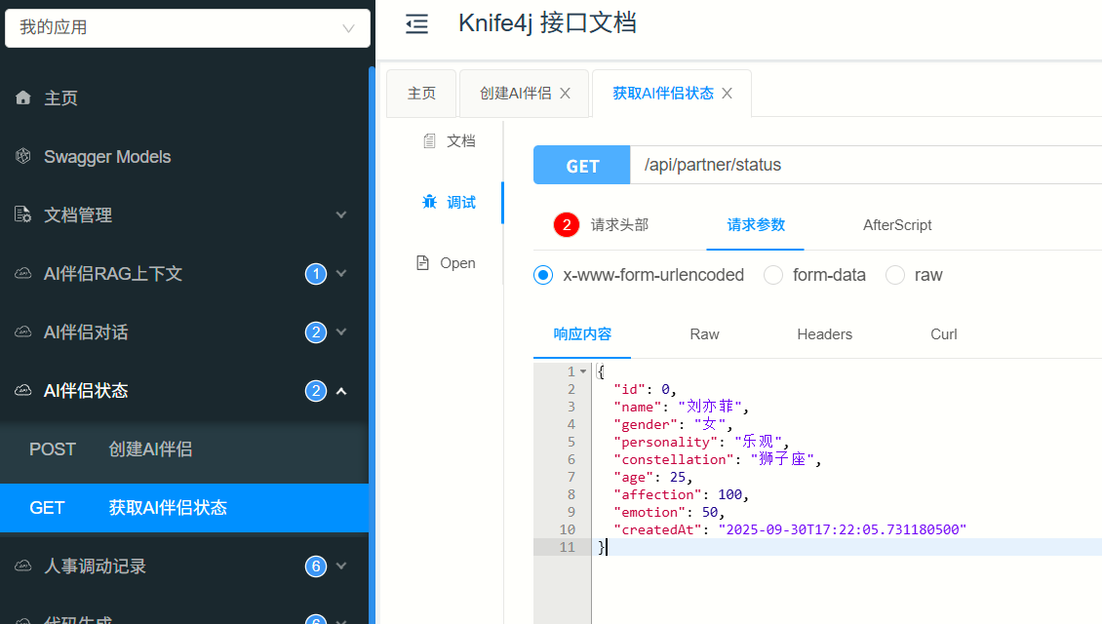The width and height of the screenshot is (1102, 624).
Task: Switch to 文档 side tab
Action: pos(450,141)
